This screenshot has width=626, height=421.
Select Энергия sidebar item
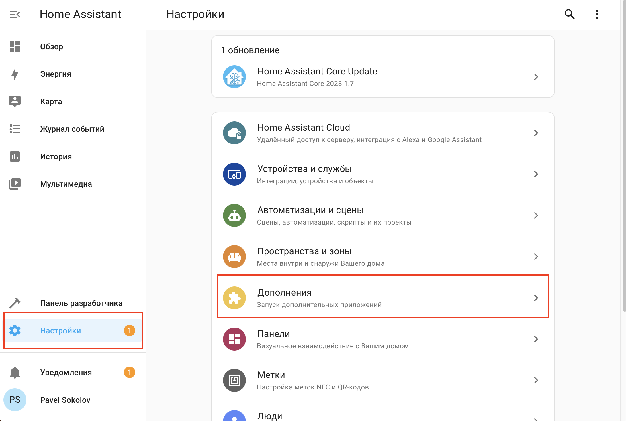[x=55, y=74]
